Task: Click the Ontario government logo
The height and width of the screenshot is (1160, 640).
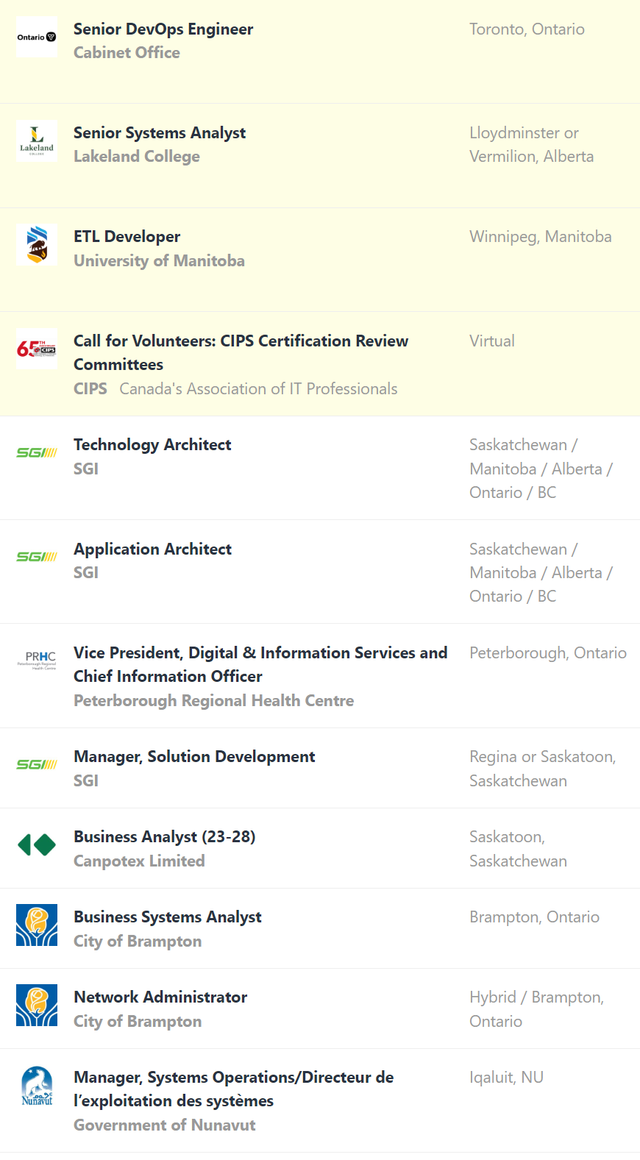Action: click(37, 37)
